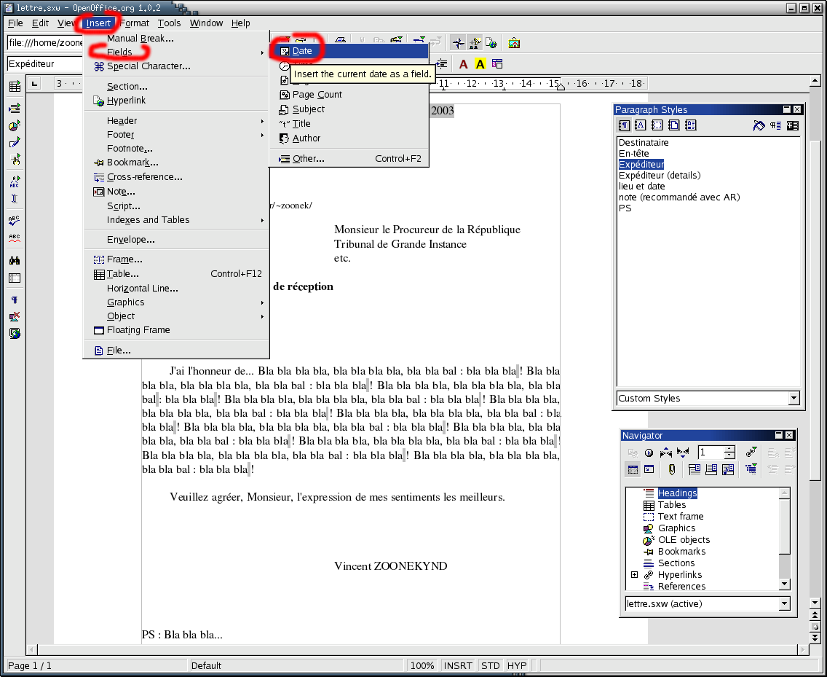The image size is (827, 677).
Task: Choose Date from Fields submenu
Action: 349,51
